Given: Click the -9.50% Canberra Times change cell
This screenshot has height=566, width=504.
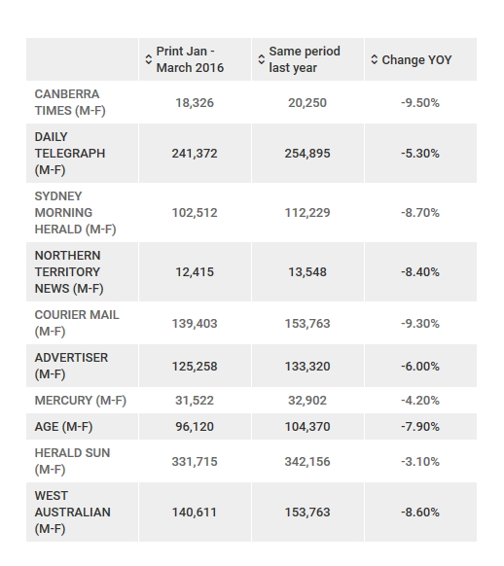Looking at the screenshot, I should click(x=420, y=103).
